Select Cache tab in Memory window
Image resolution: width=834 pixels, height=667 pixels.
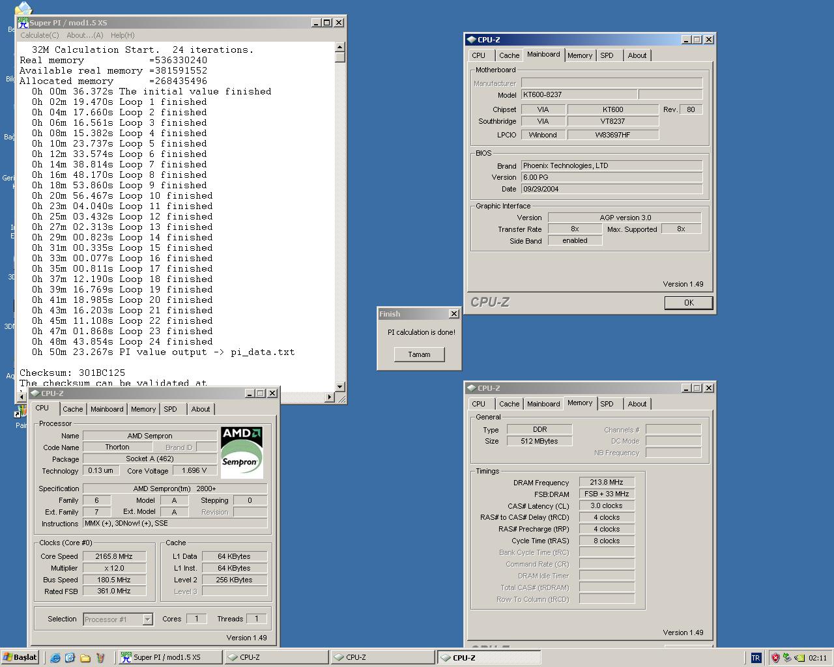coord(510,404)
